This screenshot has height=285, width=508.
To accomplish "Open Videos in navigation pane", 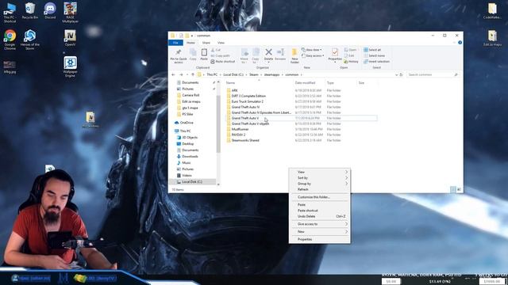I will click(x=187, y=176).
